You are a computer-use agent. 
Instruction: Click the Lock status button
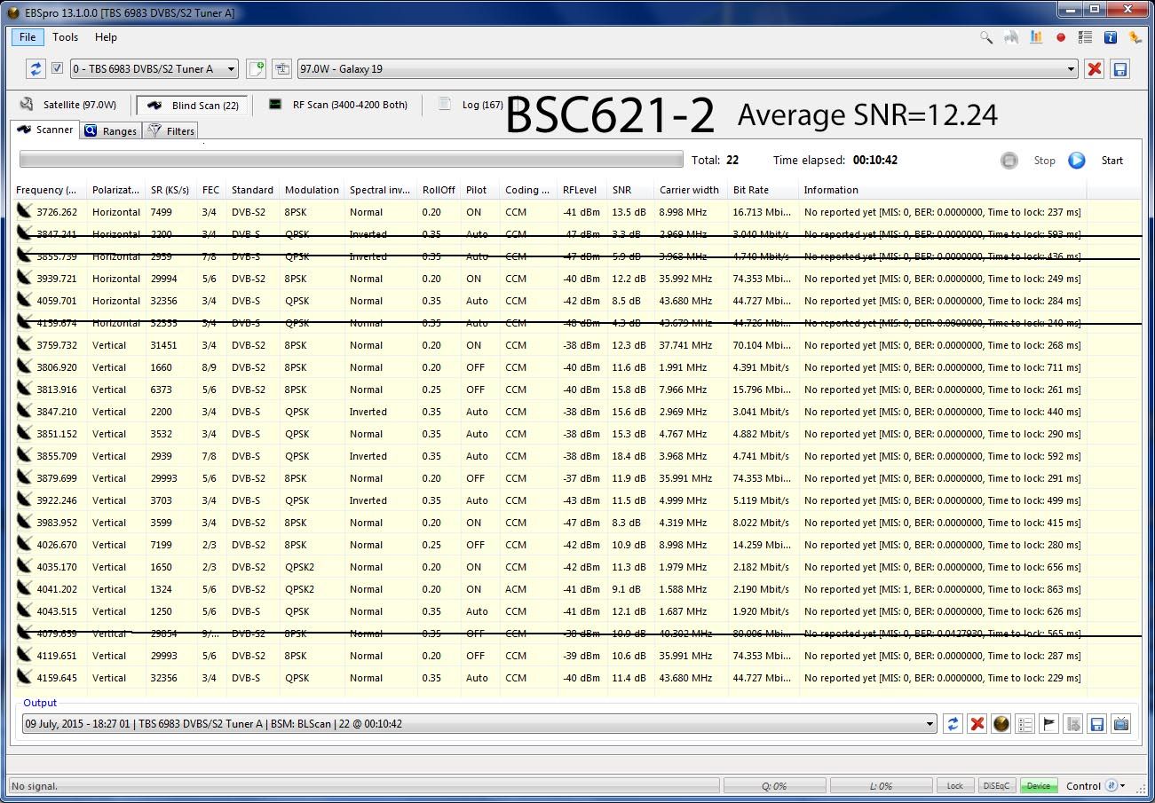click(x=954, y=786)
